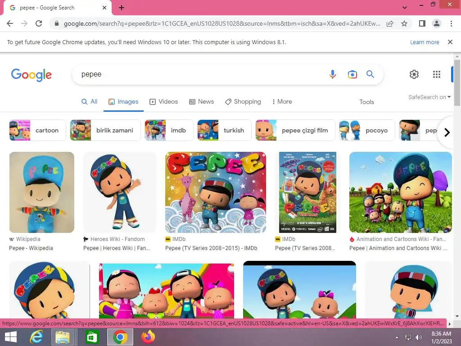The image size is (461, 346).
Task: Launch Internet Explorer from taskbar
Action: (x=36, y=337)
